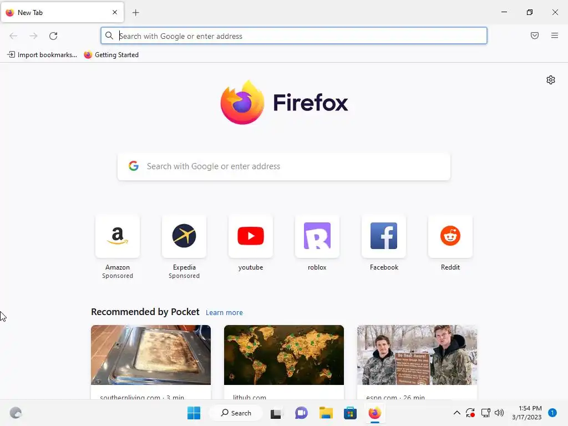The width and height of the screenshot is (568, 426).
Task: Show hidden system tray icons
Action: 457,413
